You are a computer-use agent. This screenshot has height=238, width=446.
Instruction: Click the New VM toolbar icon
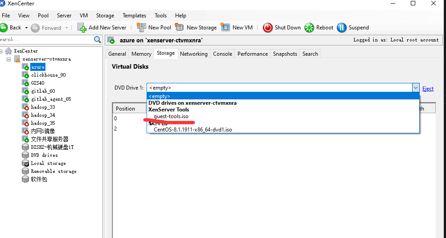[225, 28]
